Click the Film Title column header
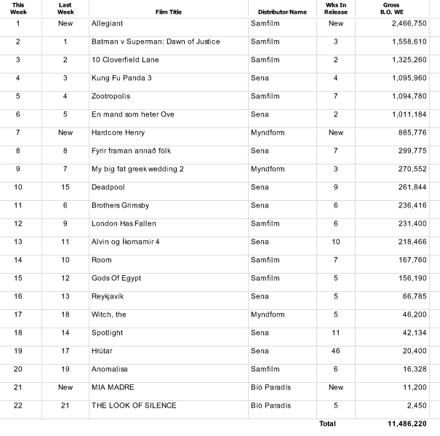 169,12
